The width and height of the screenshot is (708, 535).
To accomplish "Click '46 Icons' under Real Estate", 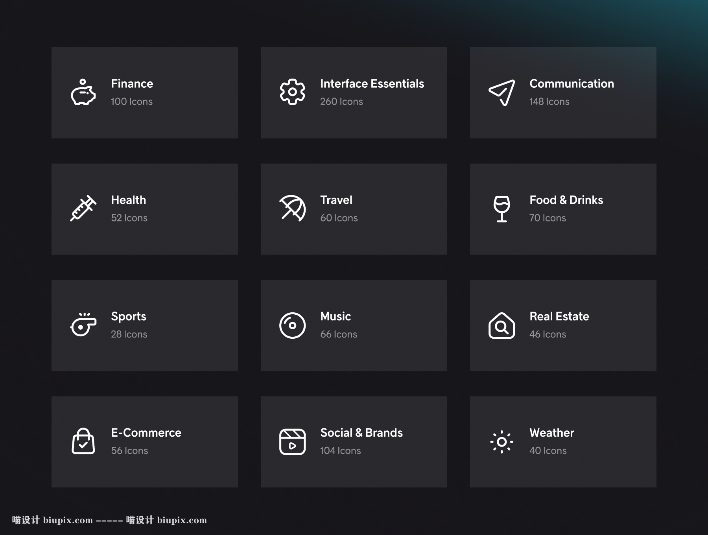I will click(x=548, y=334).
